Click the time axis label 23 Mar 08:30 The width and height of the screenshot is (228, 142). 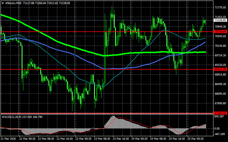(x=102, y=139)
